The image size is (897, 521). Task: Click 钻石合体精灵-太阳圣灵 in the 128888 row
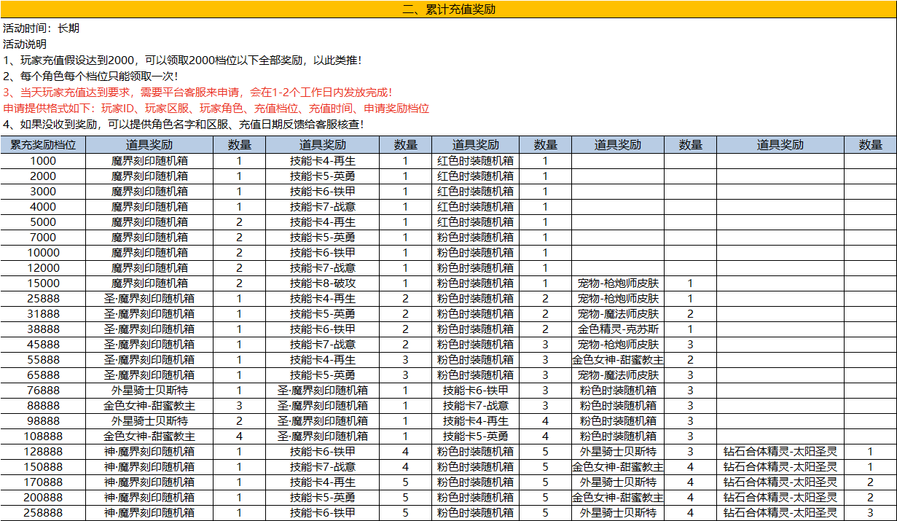(780, 451)
